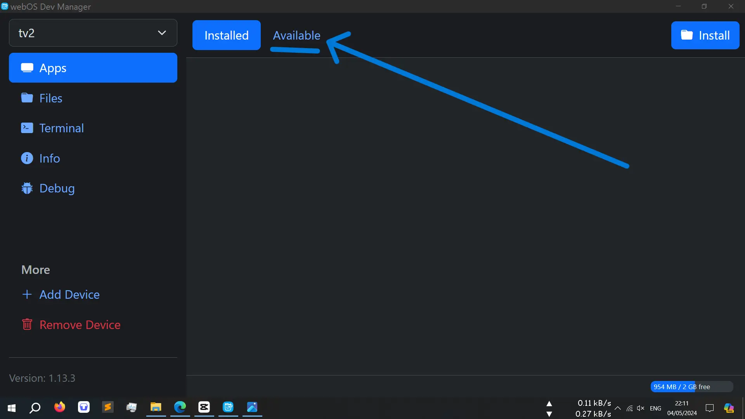Viewport: 745px width, 419px height.
Task: Open Firefox from the taskbar
Action: 59,407
